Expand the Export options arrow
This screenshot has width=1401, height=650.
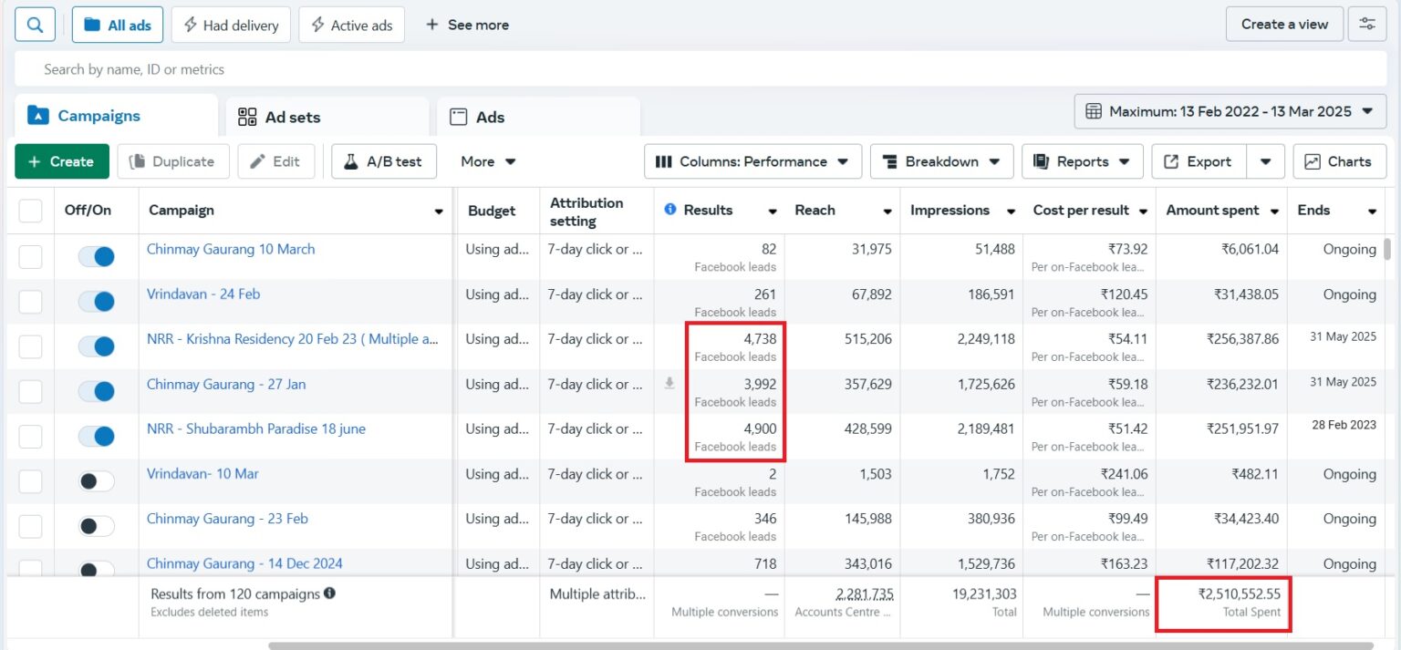[x=1266, y=161]
